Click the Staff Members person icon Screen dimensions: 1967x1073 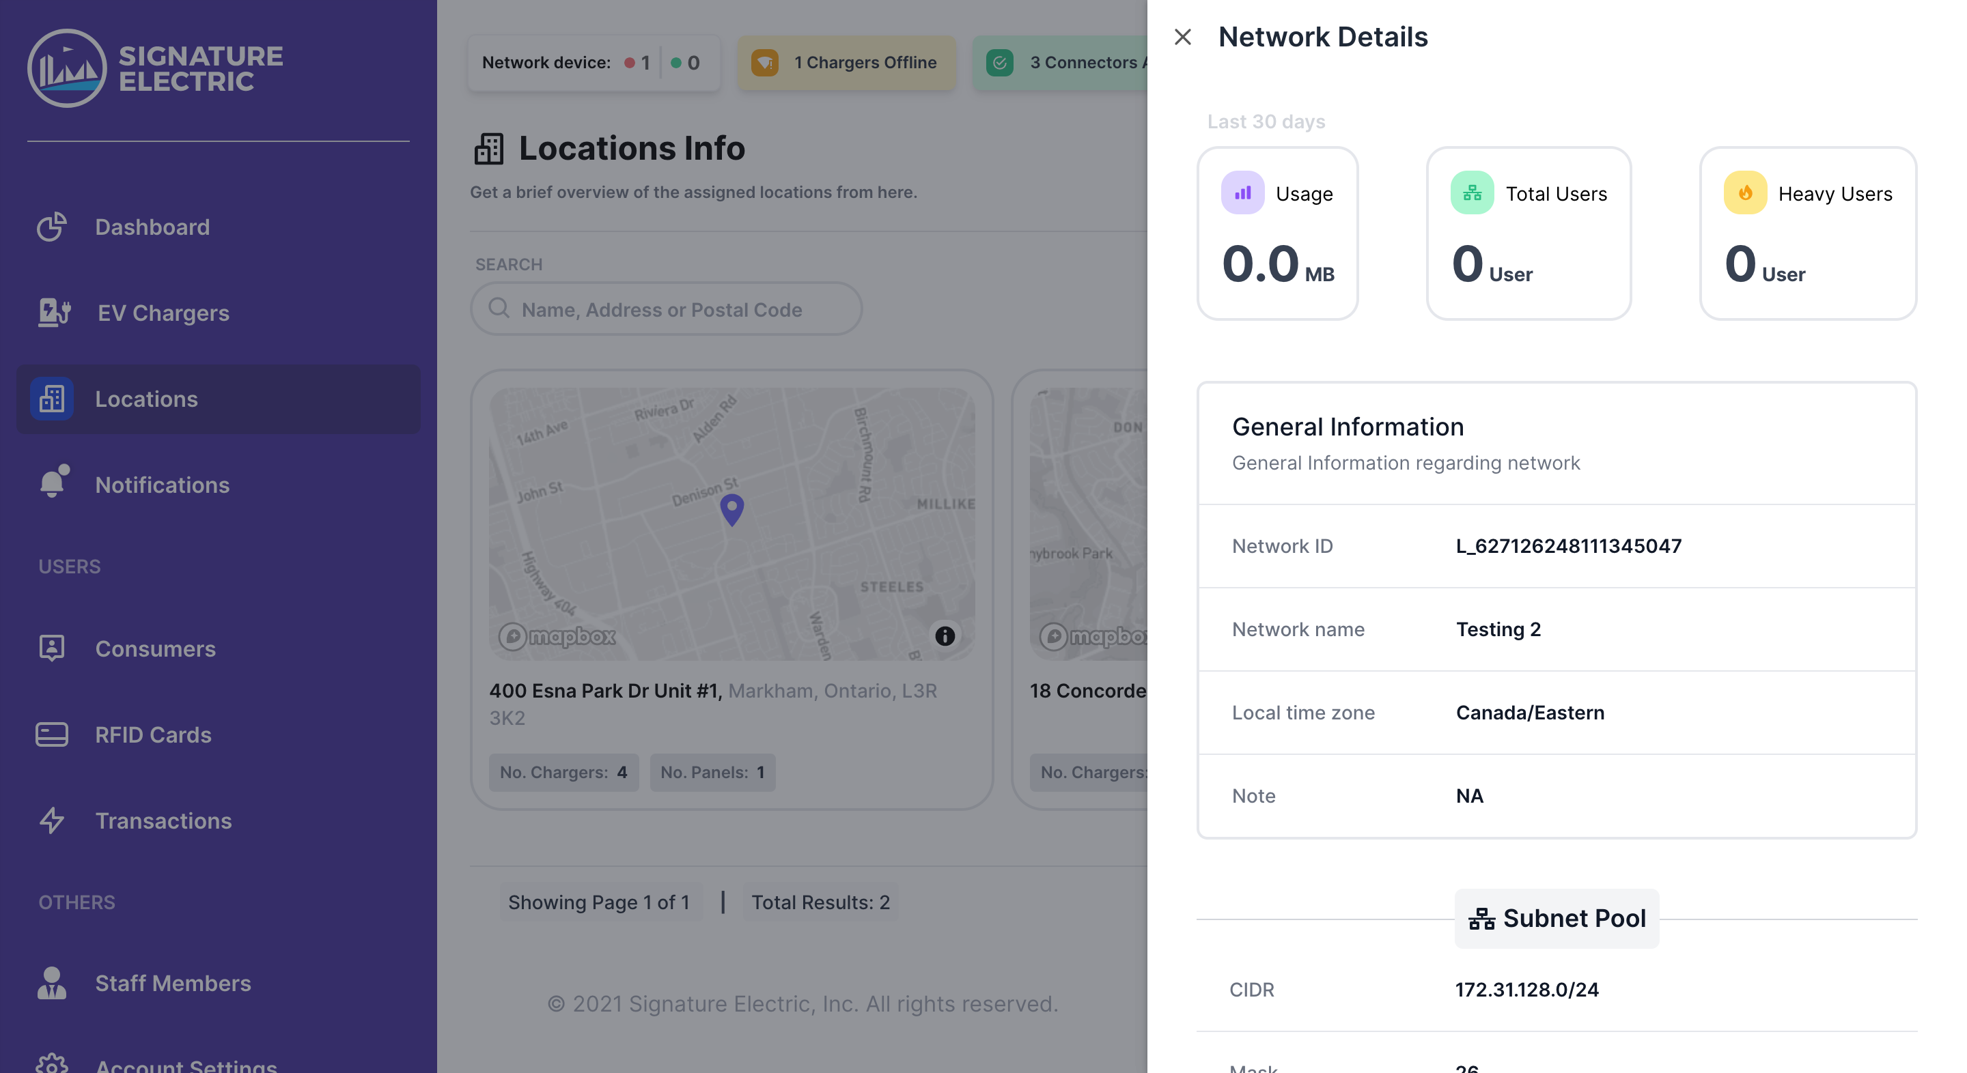coord(52,983)
